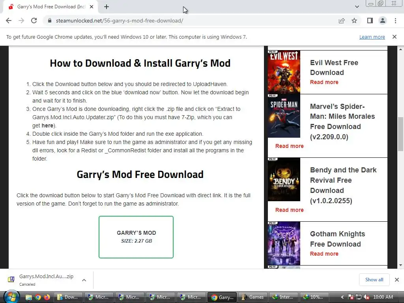The width and height of the screenshot is (404, 303).
Task: Open Bendy and the Dark Revival title
Action: click(x=343, y=185)
